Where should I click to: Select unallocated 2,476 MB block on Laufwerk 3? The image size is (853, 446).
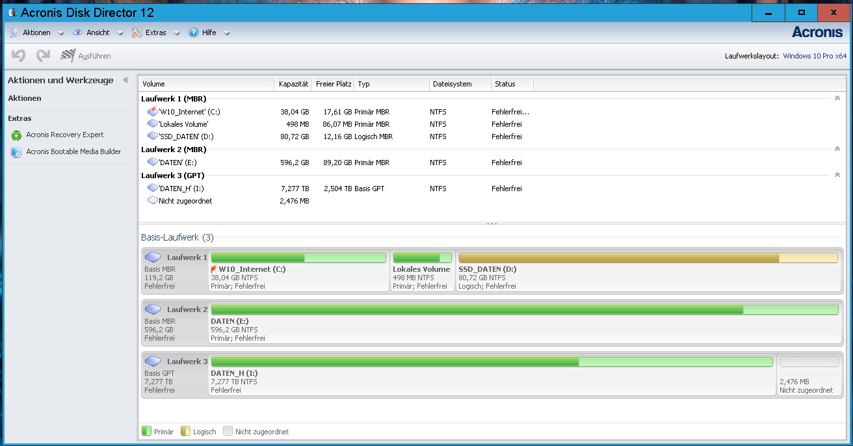point(809,375)
